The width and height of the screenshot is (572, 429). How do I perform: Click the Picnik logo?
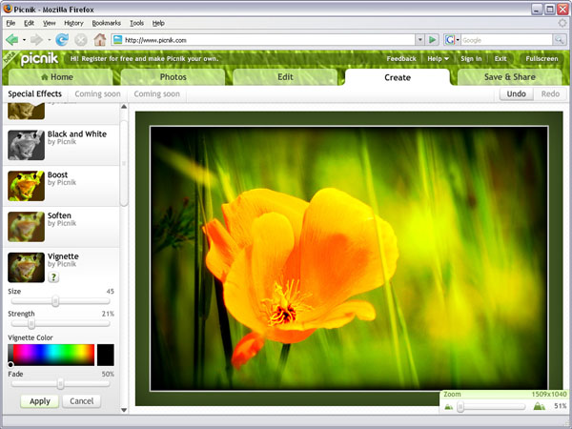pyautogui.click(x=39, y=58)
